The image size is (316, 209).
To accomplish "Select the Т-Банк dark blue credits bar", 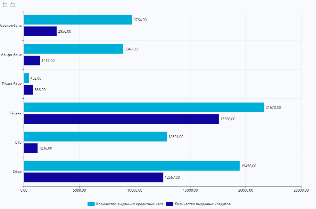I will (x=121, y=119).
